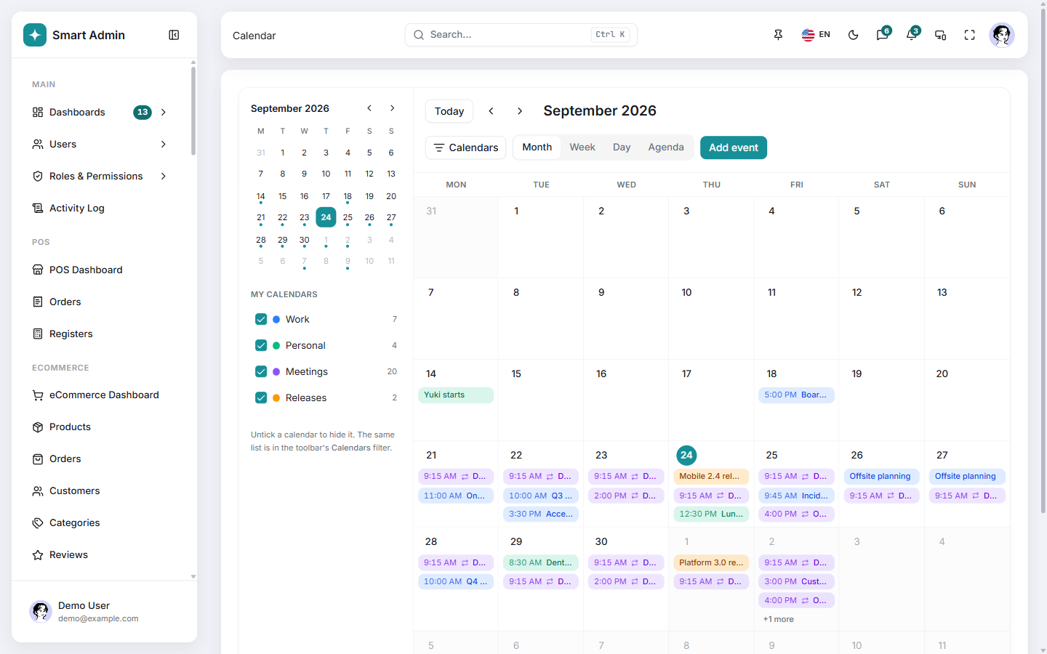This screenshot has width=1047, height=654.
Task: Switch to the Agenda view tab
Action: [666, 148]
